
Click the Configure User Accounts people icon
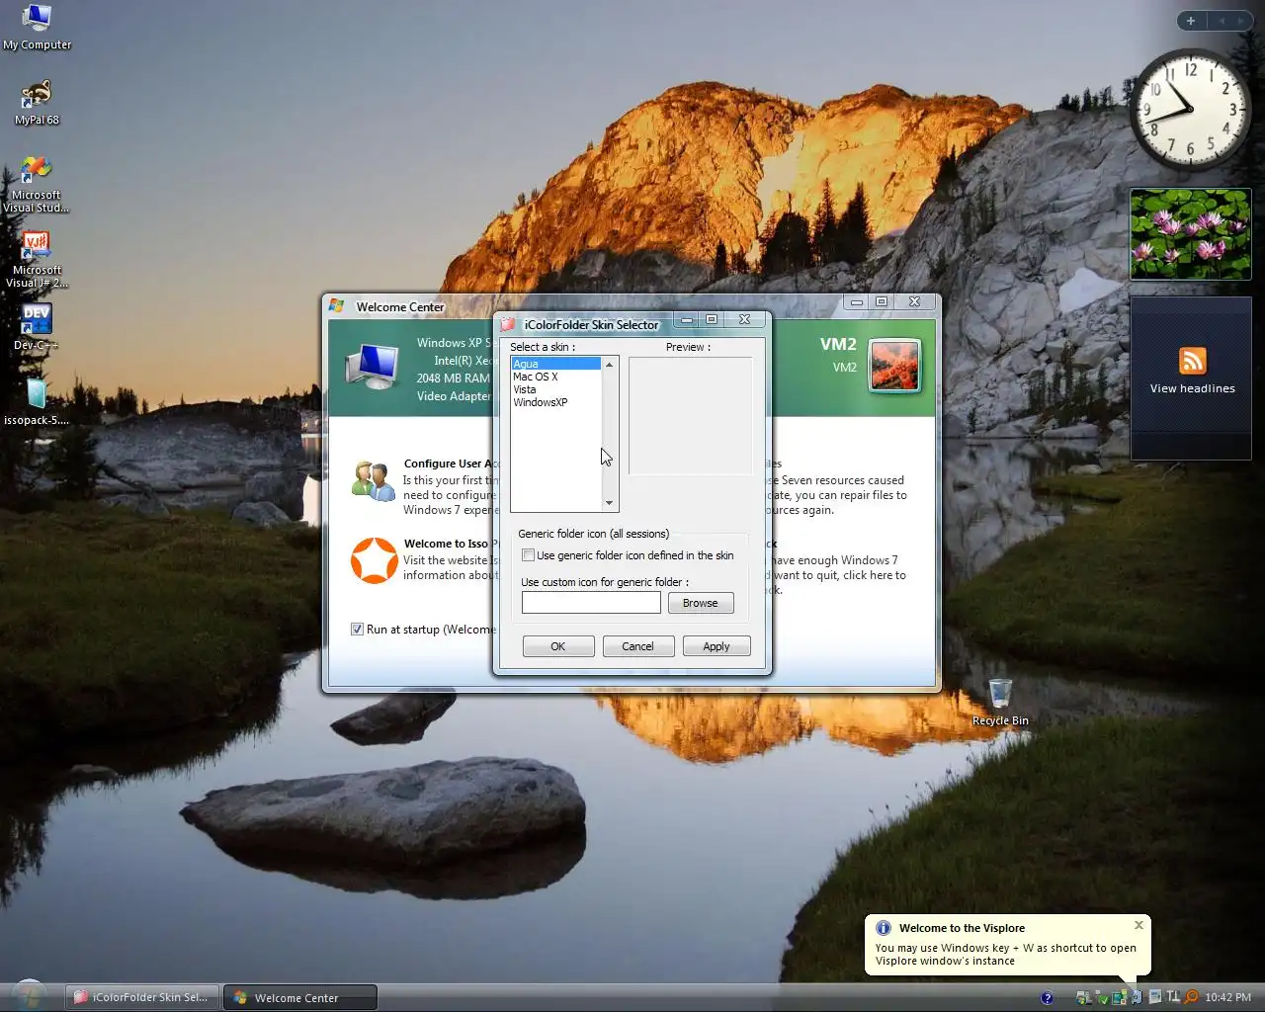click(x=374, y=481)
